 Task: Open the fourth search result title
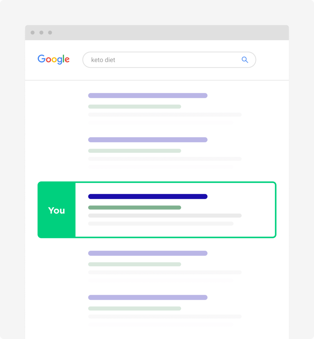point(147,253)
